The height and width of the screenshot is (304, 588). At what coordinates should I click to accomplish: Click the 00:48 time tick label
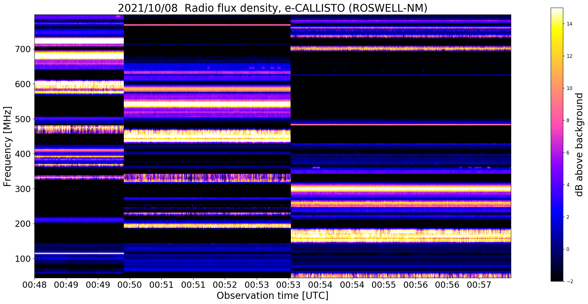pyautogui.click(x=35, y=284)
